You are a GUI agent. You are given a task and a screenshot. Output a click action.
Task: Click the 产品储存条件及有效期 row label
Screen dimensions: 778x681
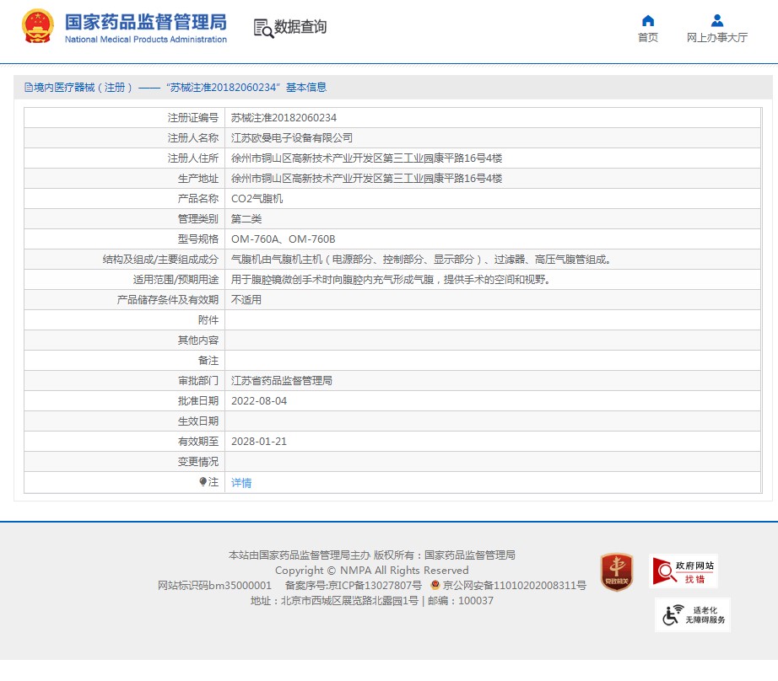(168, 300)
